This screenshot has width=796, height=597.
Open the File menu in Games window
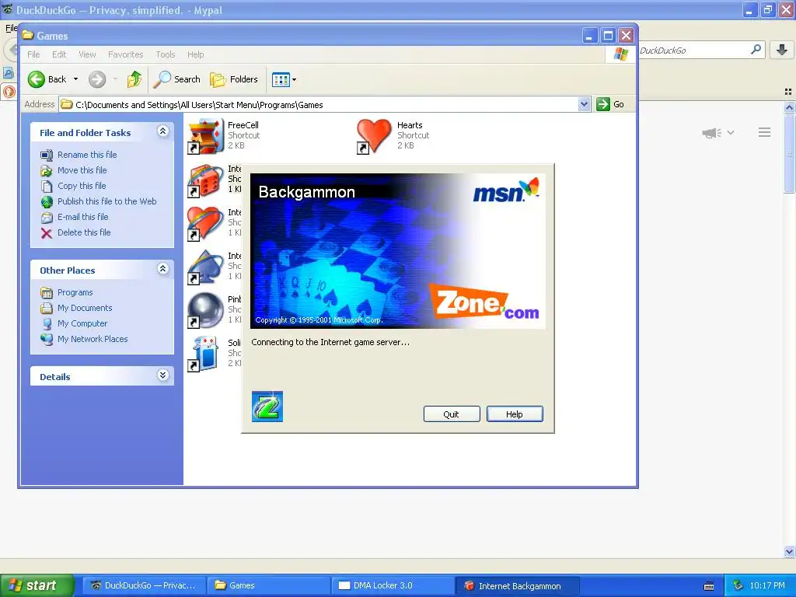tap(33, 54)
